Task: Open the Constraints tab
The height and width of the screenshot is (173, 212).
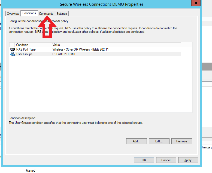Action: 46,14
